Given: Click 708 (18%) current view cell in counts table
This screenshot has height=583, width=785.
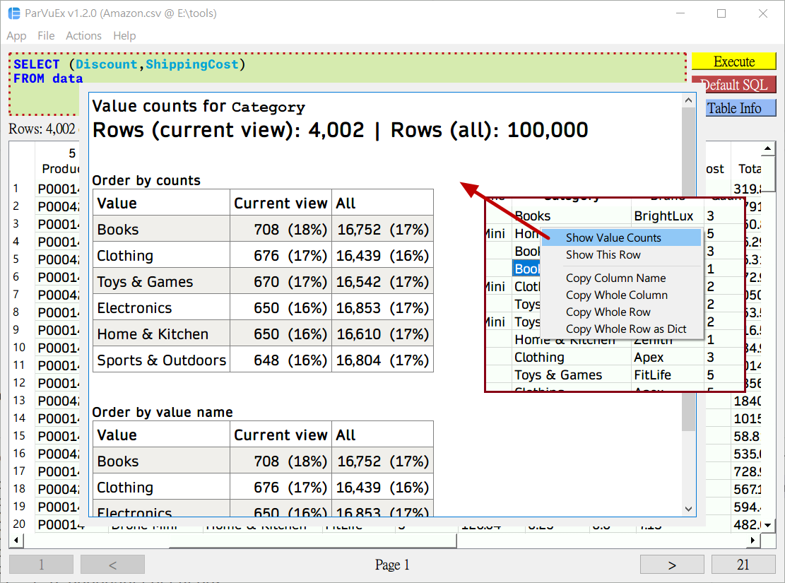Looking at the screenshot, I should tap(281, 230).
